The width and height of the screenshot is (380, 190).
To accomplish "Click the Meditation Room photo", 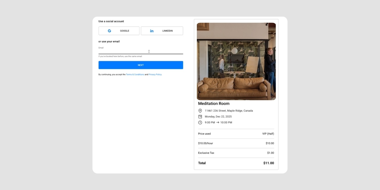I will click(x=236, y=61).
